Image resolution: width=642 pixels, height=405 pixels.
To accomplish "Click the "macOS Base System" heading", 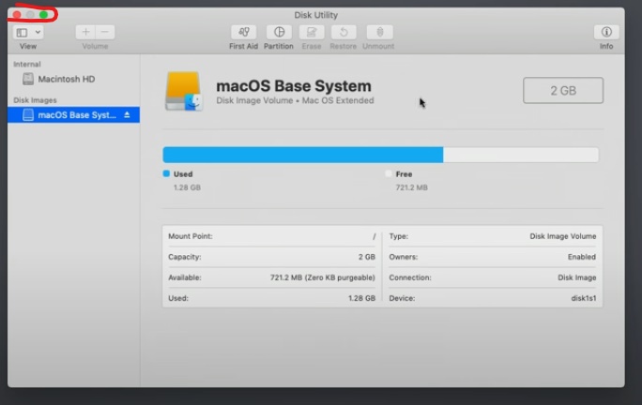I will (x=294, y=86).
